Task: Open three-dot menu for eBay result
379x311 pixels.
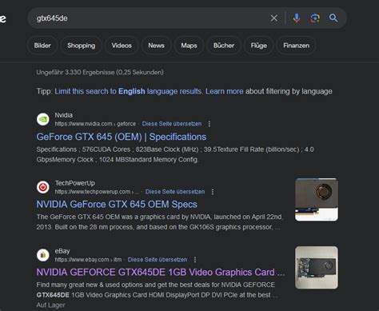Action: pos(195,260)
